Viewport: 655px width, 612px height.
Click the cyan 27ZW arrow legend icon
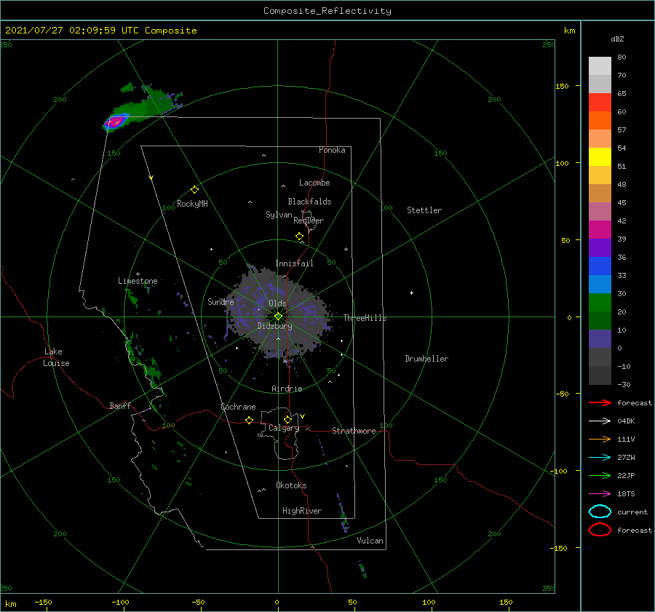point(600,458)
